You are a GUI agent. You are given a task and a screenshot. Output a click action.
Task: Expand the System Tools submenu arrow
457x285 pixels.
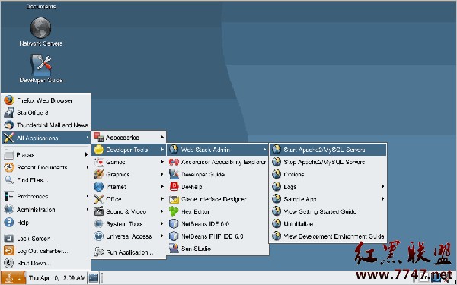[162, 223]
